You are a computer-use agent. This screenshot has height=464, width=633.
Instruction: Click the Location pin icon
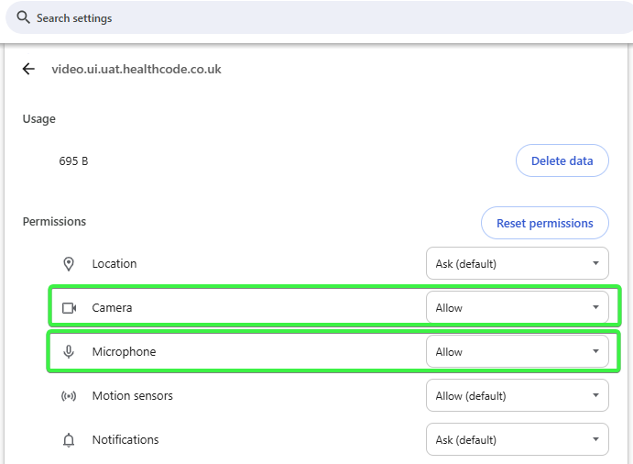(69, 264)
